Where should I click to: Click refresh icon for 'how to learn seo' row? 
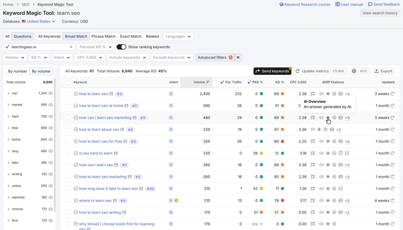click(x=392, y=94)
